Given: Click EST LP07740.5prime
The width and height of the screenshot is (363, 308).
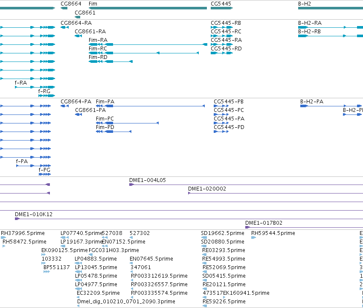Looking at the screenshot, I should pyautogui.click(x=81, y=233).
